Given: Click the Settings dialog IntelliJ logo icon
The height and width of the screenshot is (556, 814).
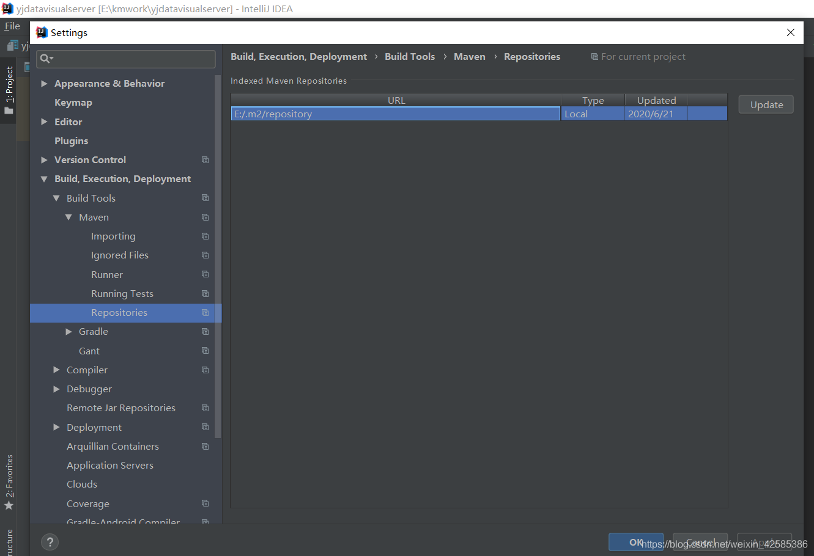Looking at the screenshot, I should 42,32.
